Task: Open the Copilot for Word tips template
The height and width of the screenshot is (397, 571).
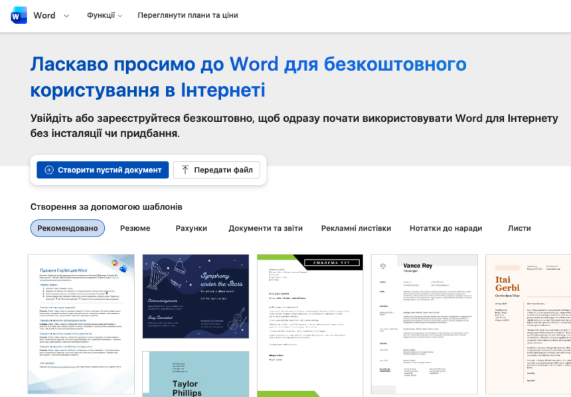Action: tap(81, 324)
